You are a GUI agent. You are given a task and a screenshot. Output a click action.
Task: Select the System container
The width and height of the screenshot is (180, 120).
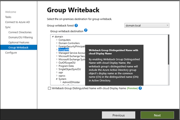[x=62, y=79]
